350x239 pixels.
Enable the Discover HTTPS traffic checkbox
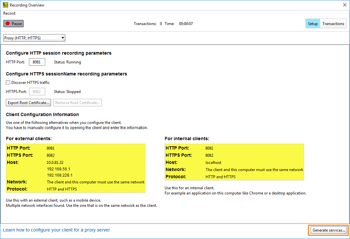(x=8, y=82)
